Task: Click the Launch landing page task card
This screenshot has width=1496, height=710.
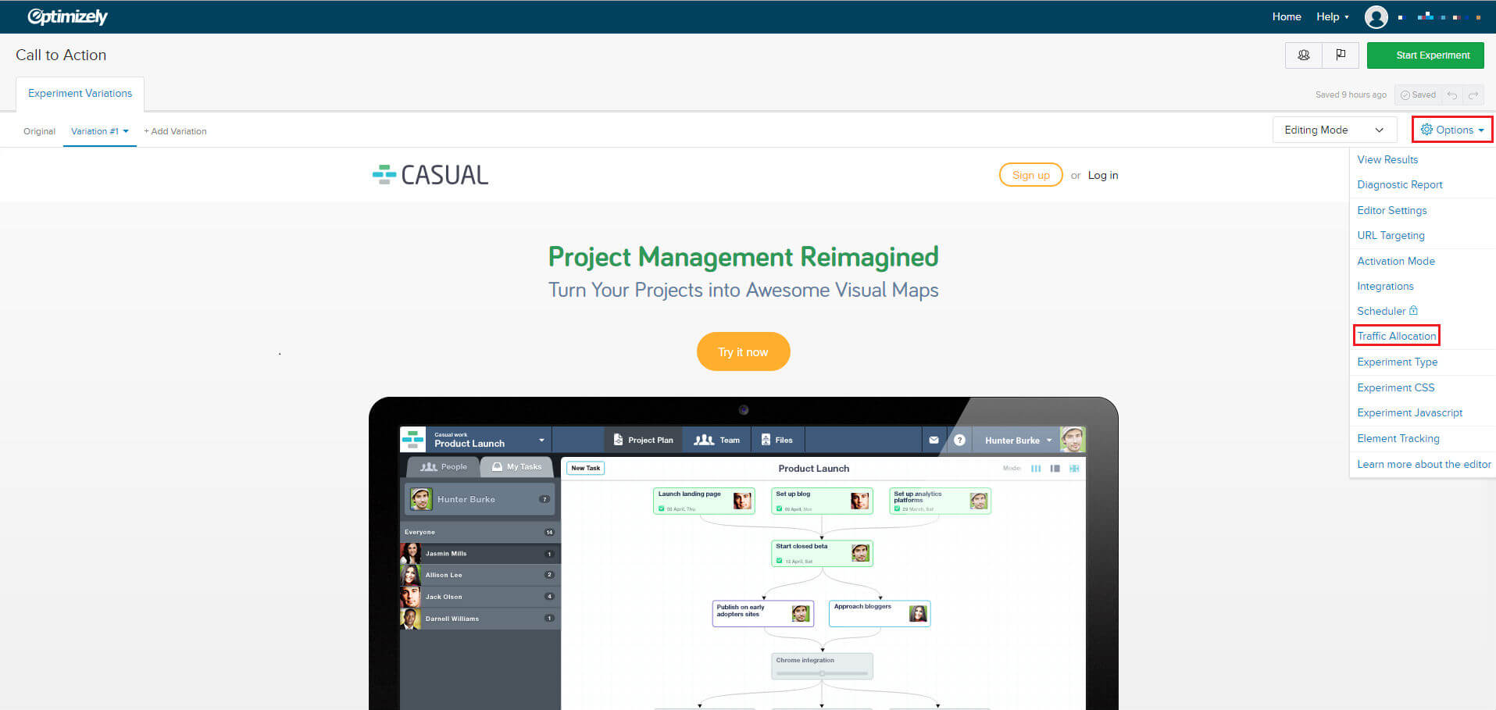Action: (704, 501)
